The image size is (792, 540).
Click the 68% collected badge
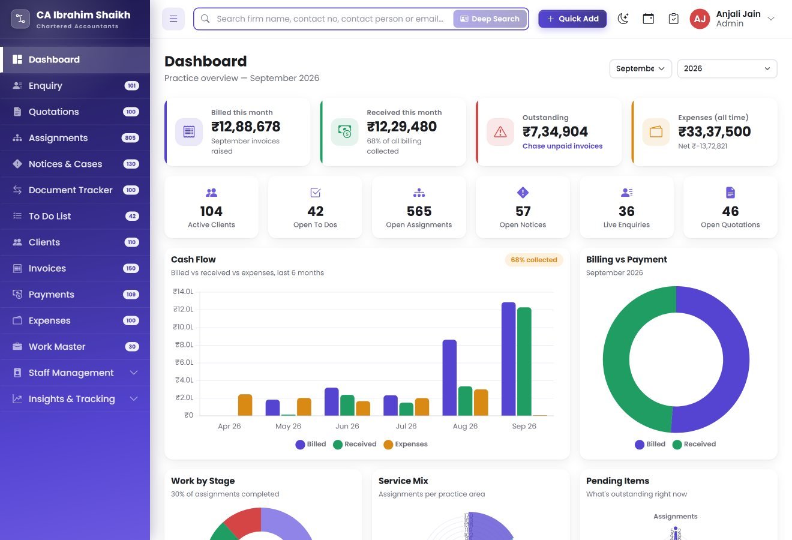[534, 260]
